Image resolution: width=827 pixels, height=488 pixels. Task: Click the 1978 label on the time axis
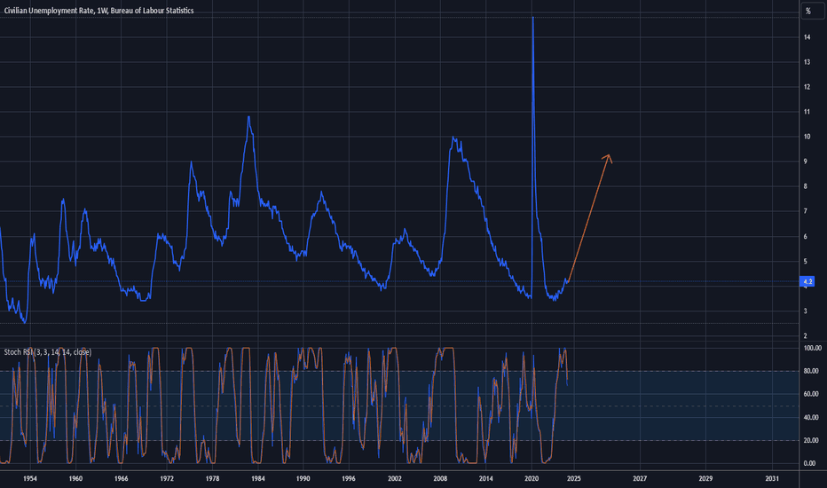tap(213, 478)
